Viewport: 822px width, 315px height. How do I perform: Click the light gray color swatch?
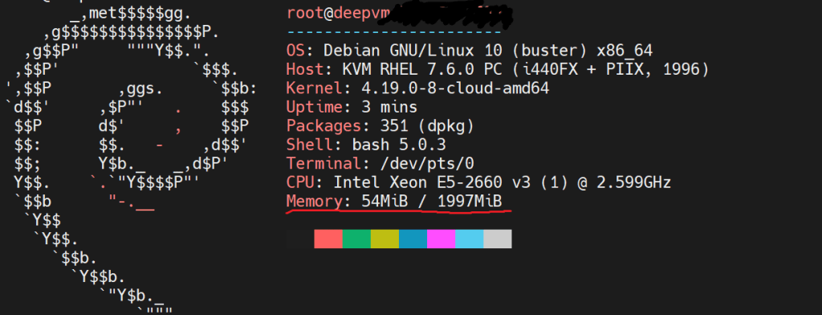[x=498, y=239]
